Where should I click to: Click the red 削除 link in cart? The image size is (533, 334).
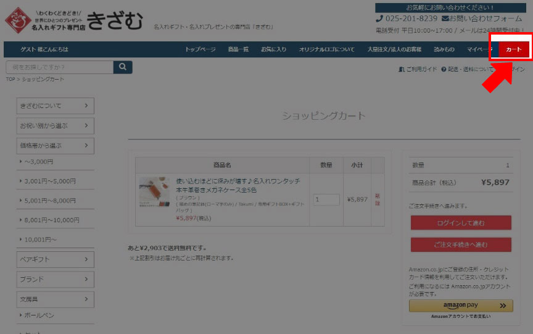pyautogui.click(x=378, y=199)
